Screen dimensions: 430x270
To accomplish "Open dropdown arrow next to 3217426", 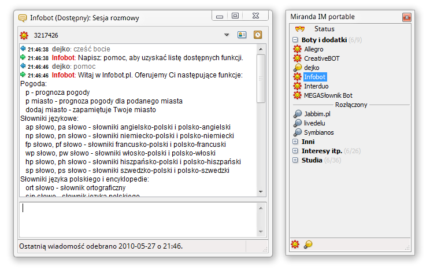I will pos(227,35).
